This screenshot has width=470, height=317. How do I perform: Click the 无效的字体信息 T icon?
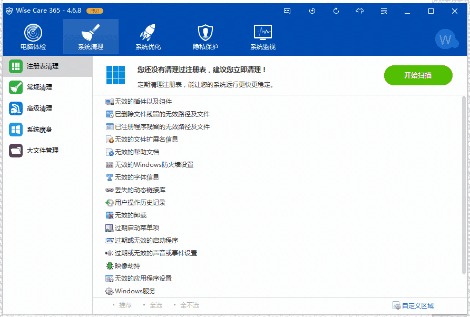coord(110,177)
